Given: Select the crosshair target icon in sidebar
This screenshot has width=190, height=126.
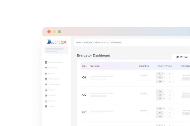Looking at the screenshot, I should pyautogui.click(x=46, y=84).
